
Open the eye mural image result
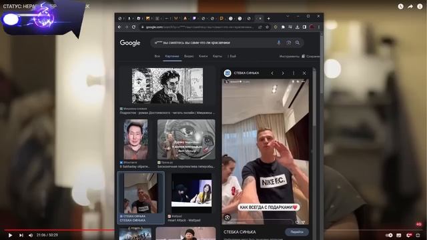click(x=186, y=139)
